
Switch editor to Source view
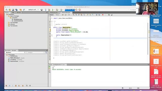[51, 15]
